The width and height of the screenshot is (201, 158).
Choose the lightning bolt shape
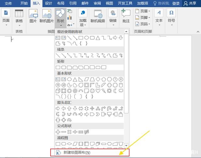click(x=104, y=91)
